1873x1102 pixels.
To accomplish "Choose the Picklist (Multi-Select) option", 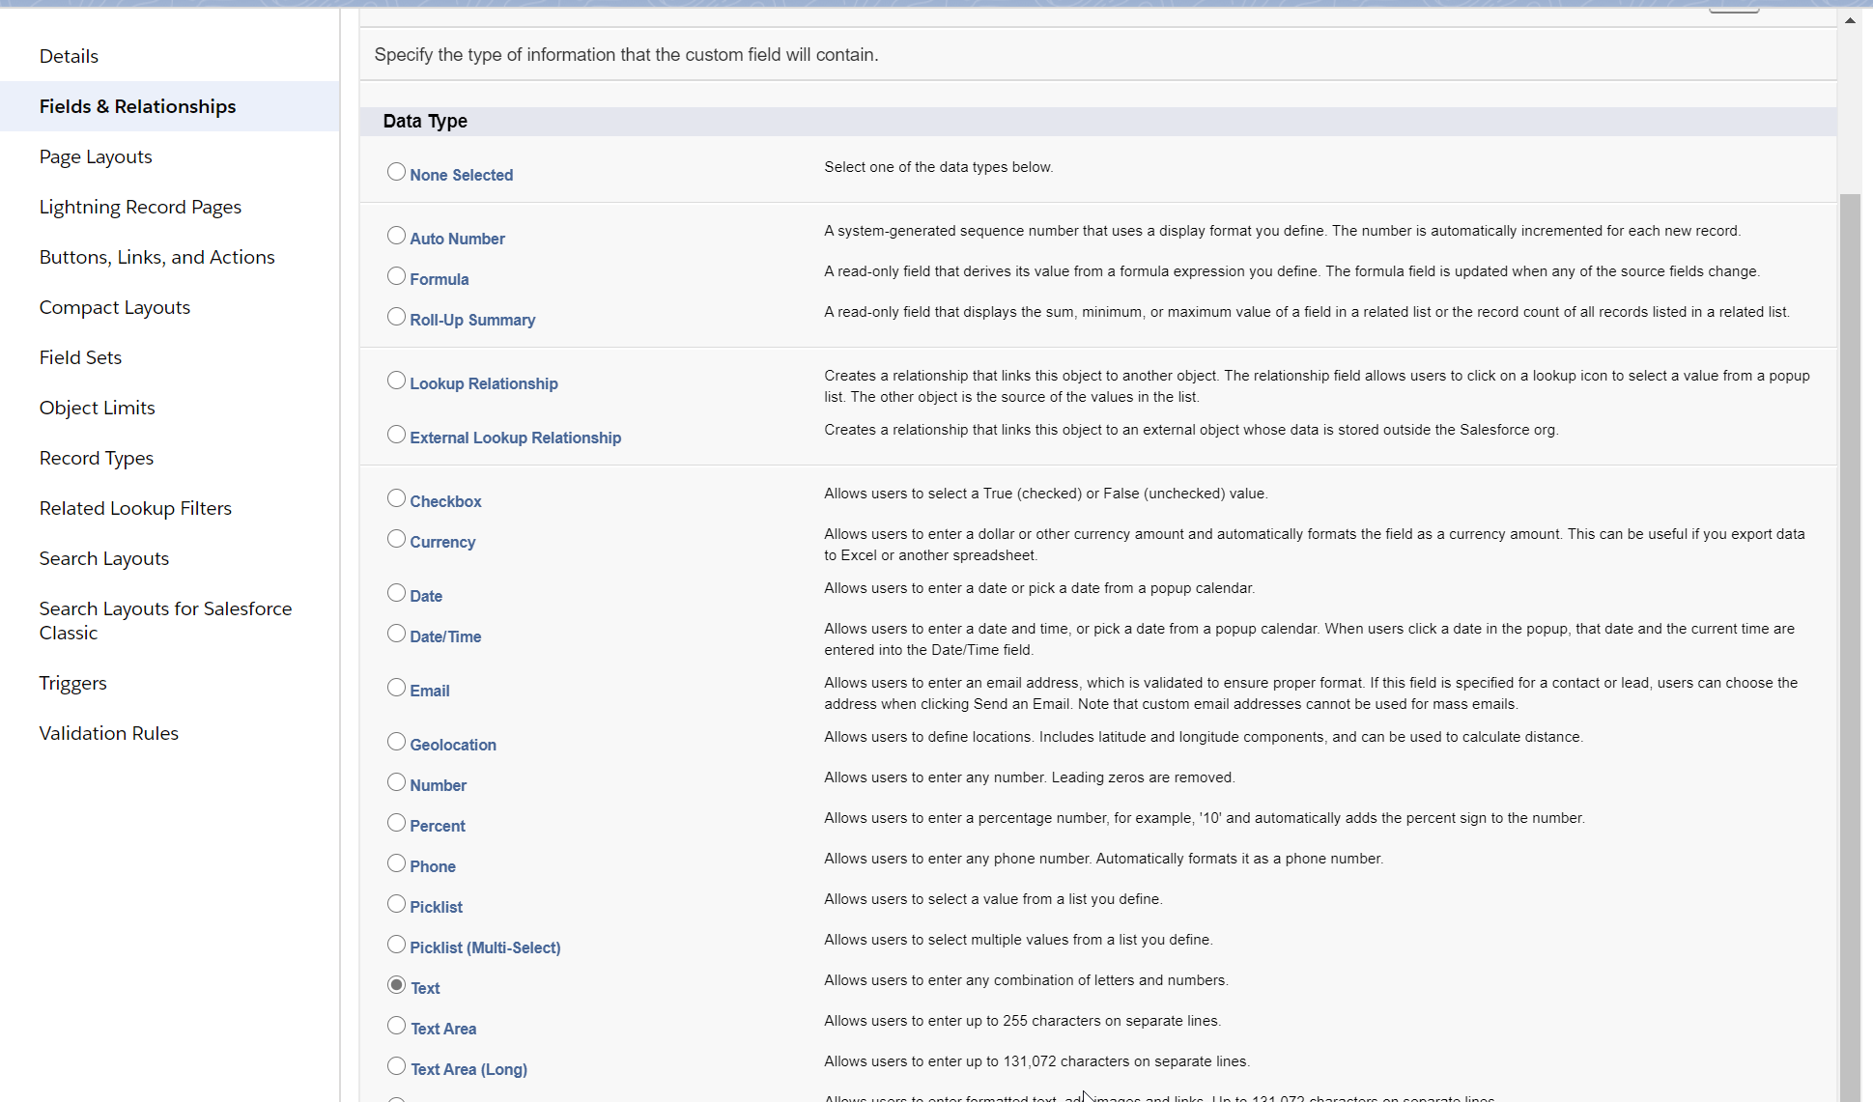I will (396, 945).
